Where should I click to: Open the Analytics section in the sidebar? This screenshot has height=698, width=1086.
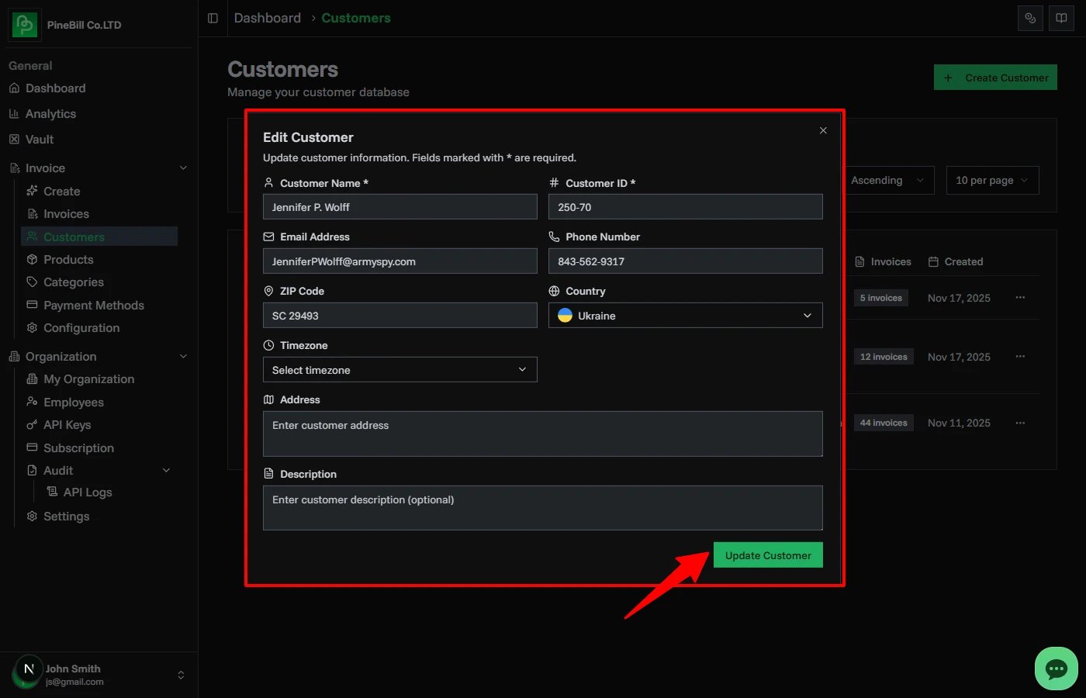(51, 113)
